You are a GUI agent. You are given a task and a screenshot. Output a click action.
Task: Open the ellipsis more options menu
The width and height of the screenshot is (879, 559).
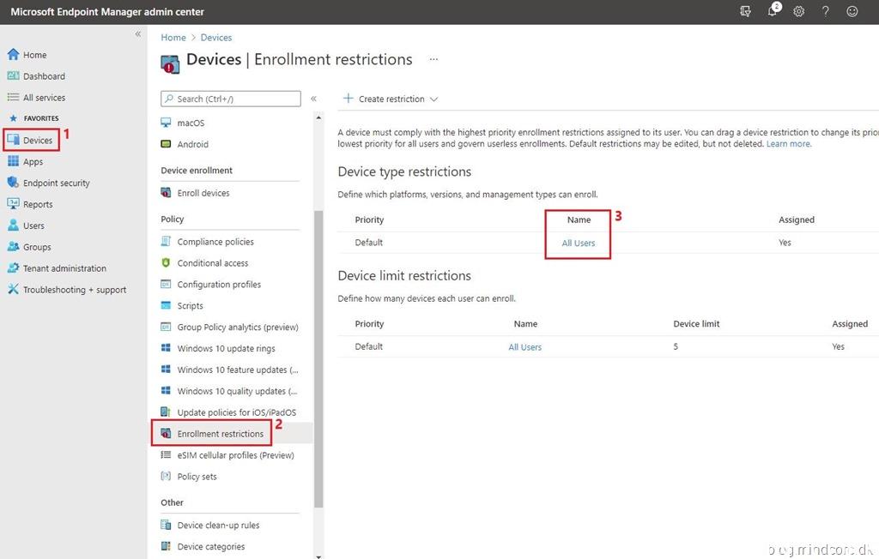pyautogui.click(x=433, y=60)
